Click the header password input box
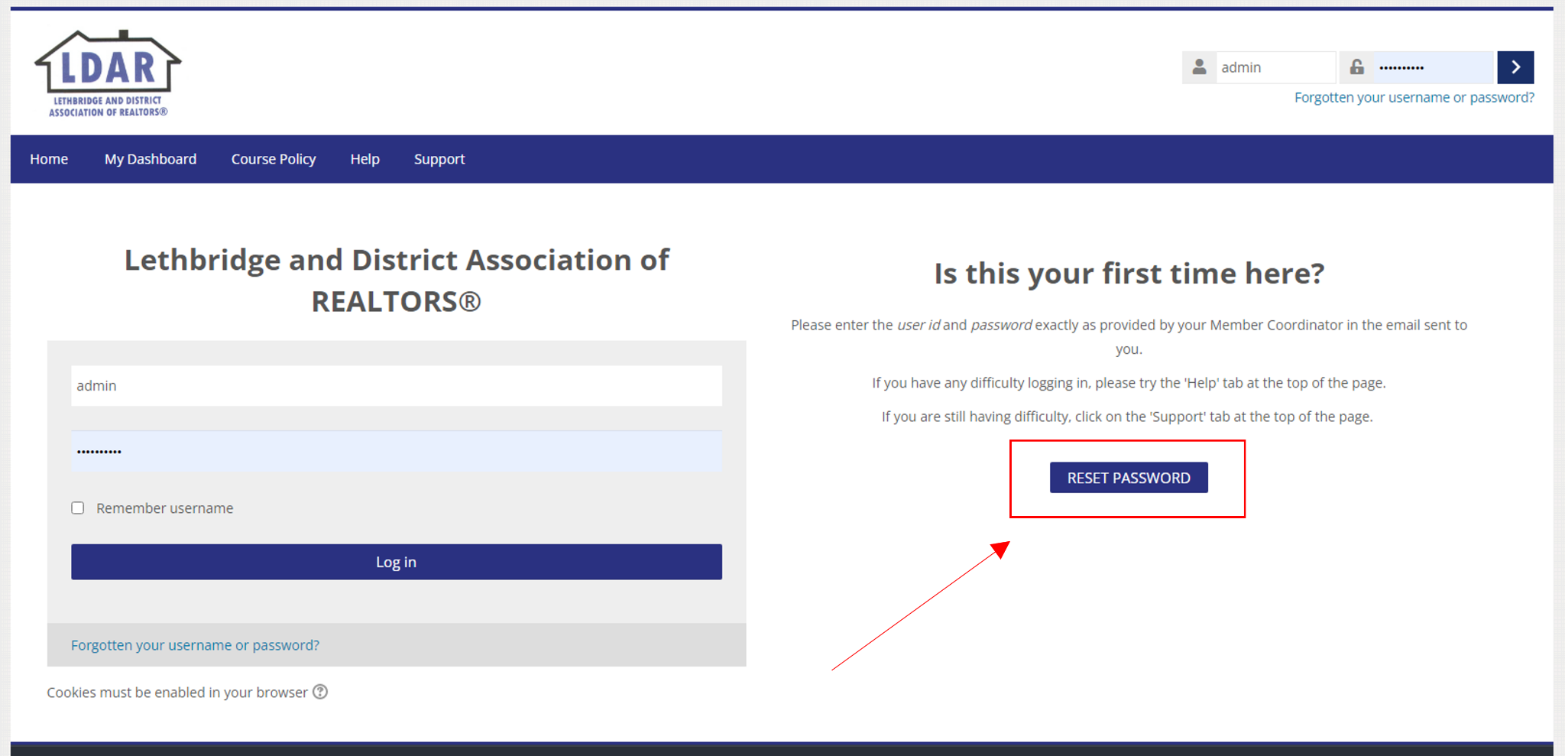 (1433, 67)
